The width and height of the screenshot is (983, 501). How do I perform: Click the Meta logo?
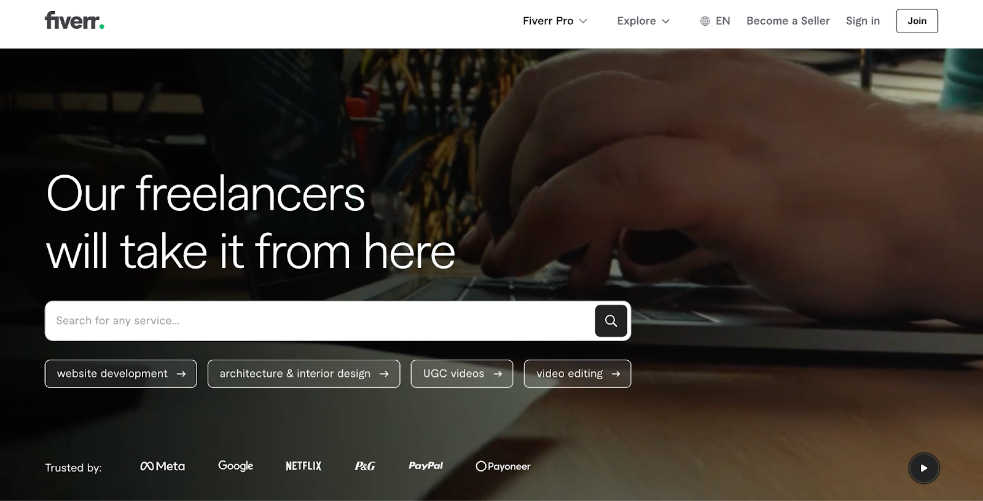(x=163, y=466)
